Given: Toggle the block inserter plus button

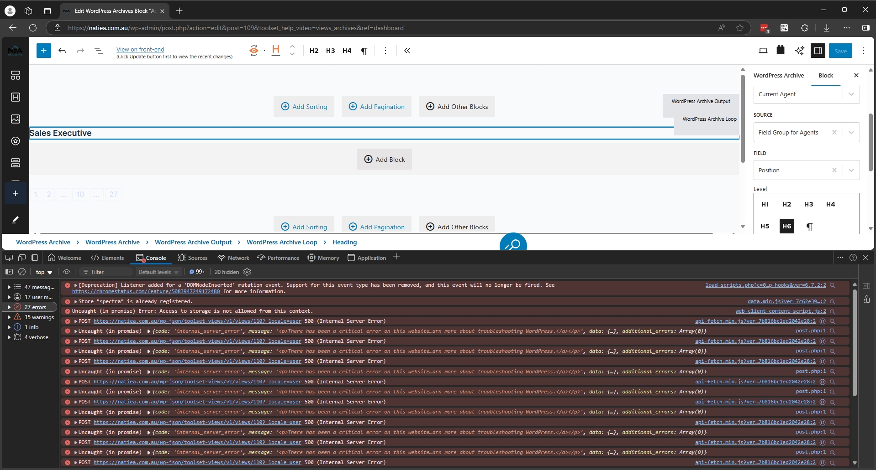Looking at the screenshot, I should (x=44, y=51).
